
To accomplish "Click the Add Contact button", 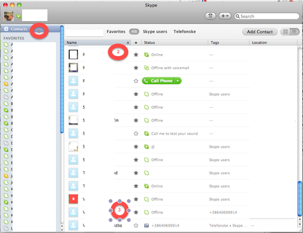I will 260,32.
